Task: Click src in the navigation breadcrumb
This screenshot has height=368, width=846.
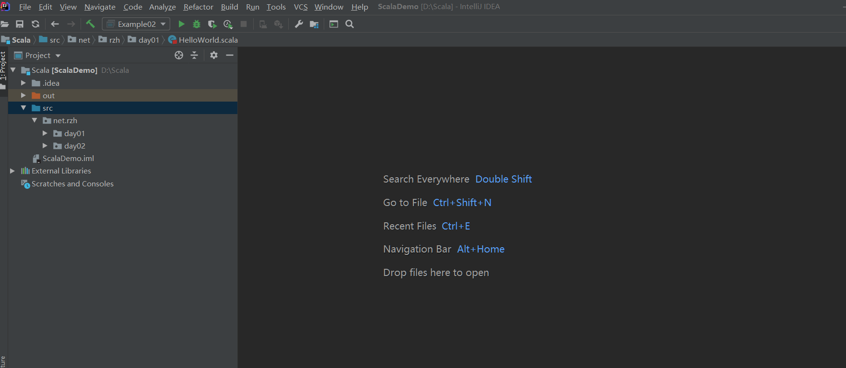Action: point(50,40)
